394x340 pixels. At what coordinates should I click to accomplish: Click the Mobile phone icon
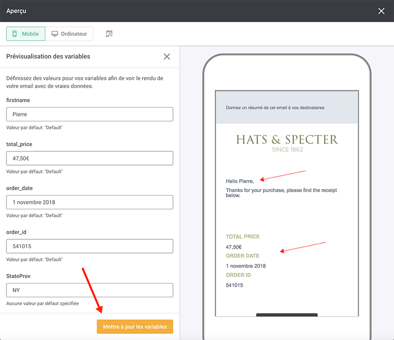click(15, 34)
